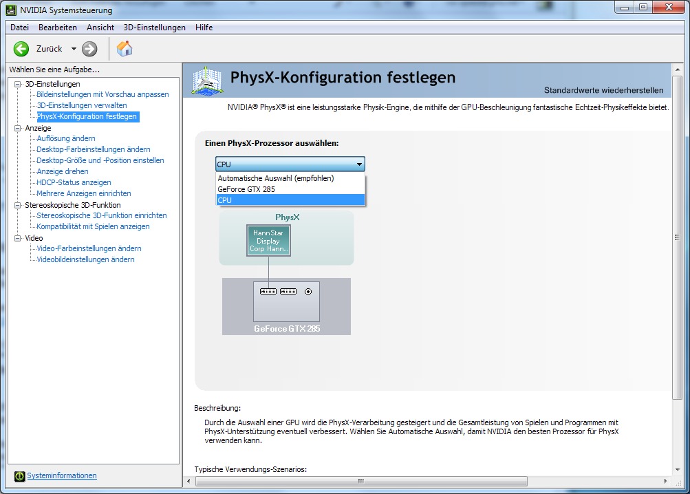Image resolution: width=690 pixels, height=494 pixels.
Task: Choose GeForce GTX 285 in dropdown list
Action: (290, 189)
